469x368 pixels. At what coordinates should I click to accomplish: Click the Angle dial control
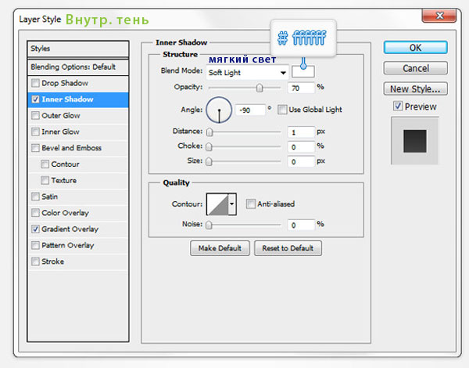pos(220,110)
